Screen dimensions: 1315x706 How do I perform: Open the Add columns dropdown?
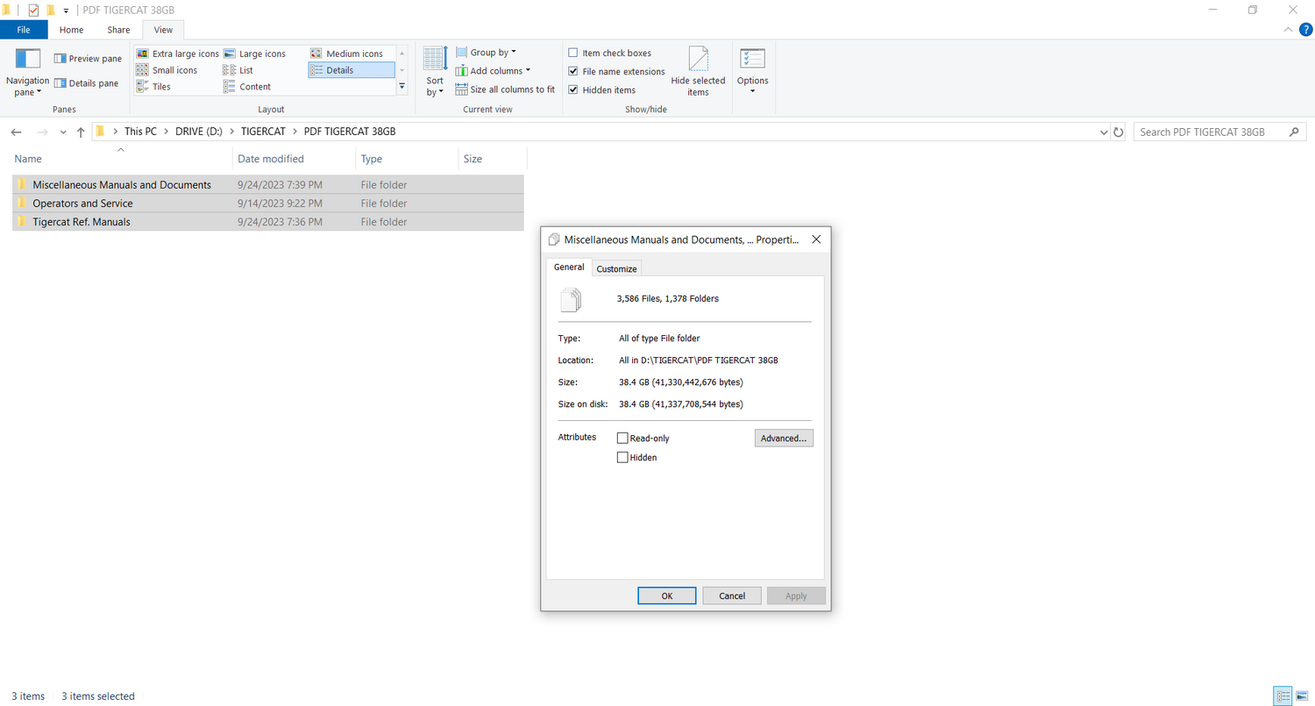pyautogui.click(x=493, y=71)
